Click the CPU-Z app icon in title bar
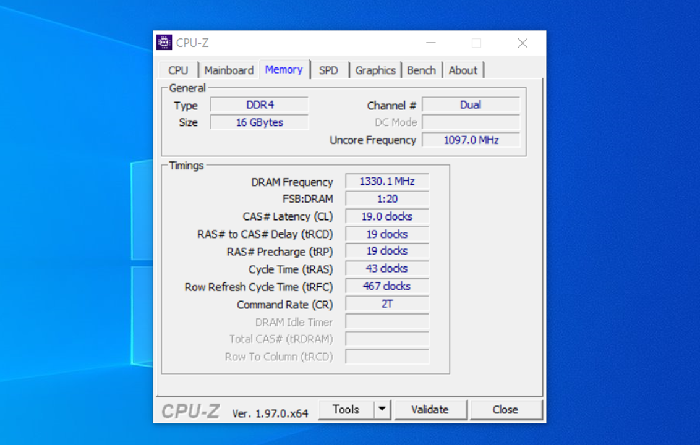This screenshot has width=700, height=445. pos(164,43)
